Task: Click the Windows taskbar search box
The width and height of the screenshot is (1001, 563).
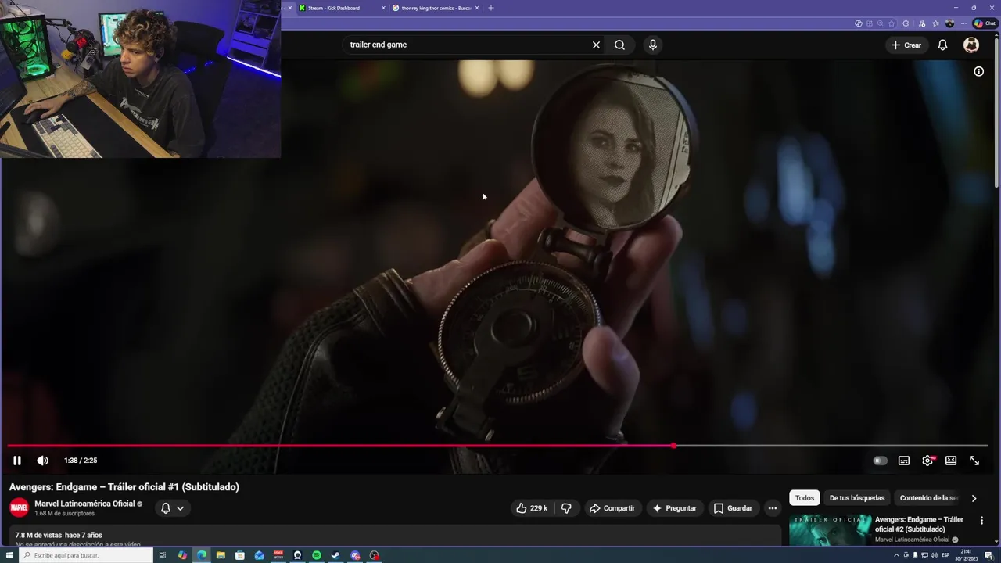Action: (86, 555)
